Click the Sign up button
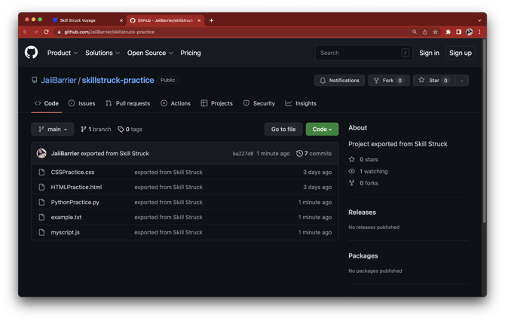The height and width of the screenshot is (321, 505). [461, 53]
